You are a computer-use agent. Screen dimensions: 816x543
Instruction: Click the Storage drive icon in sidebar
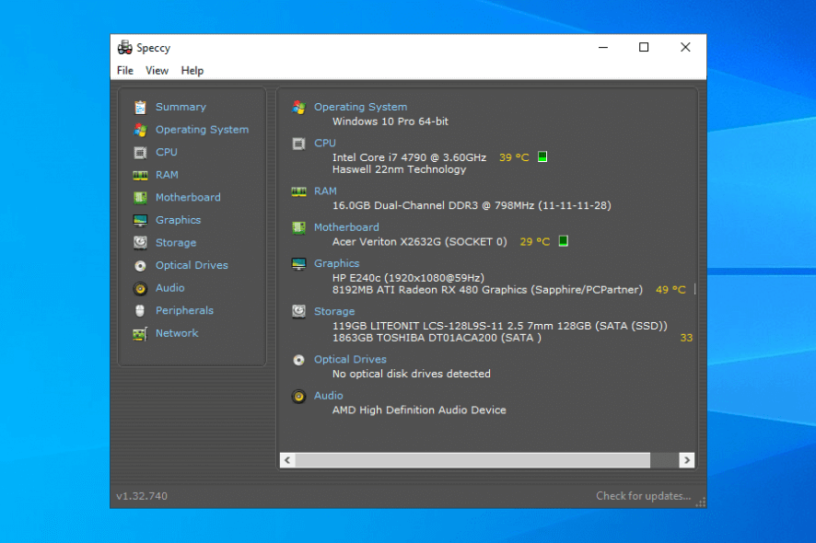coord(140,243)
